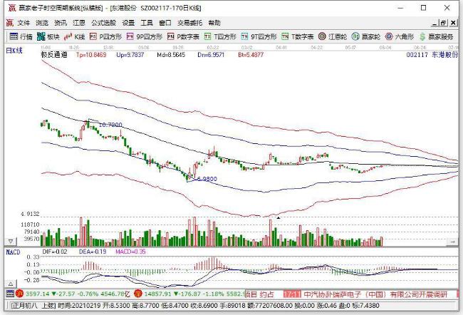
Task: Click the 6.9800 low price marker
Action: coord(207,179)
